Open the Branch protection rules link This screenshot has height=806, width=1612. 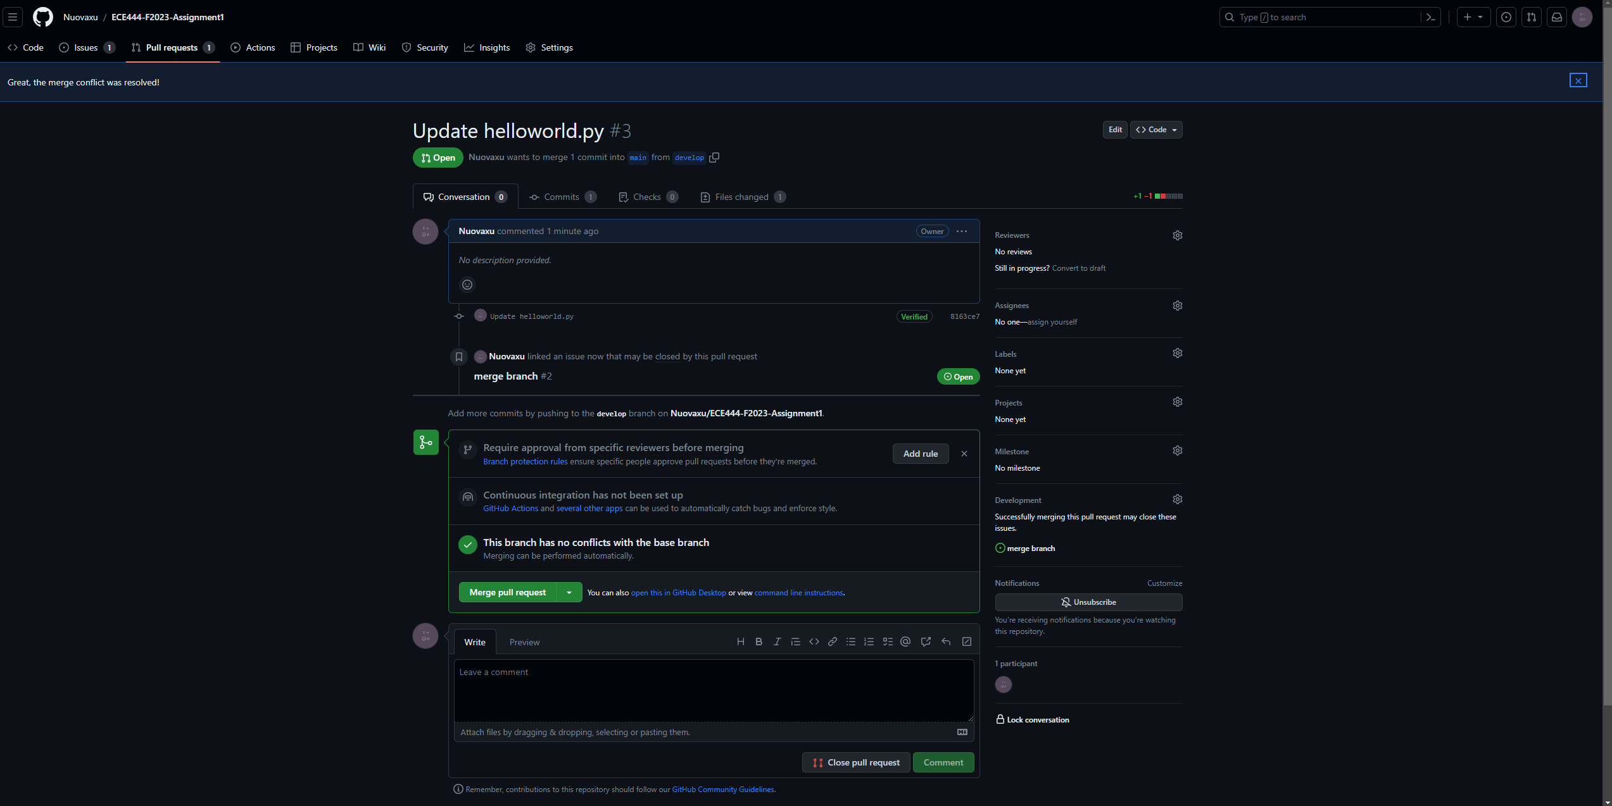coord(525,461)
